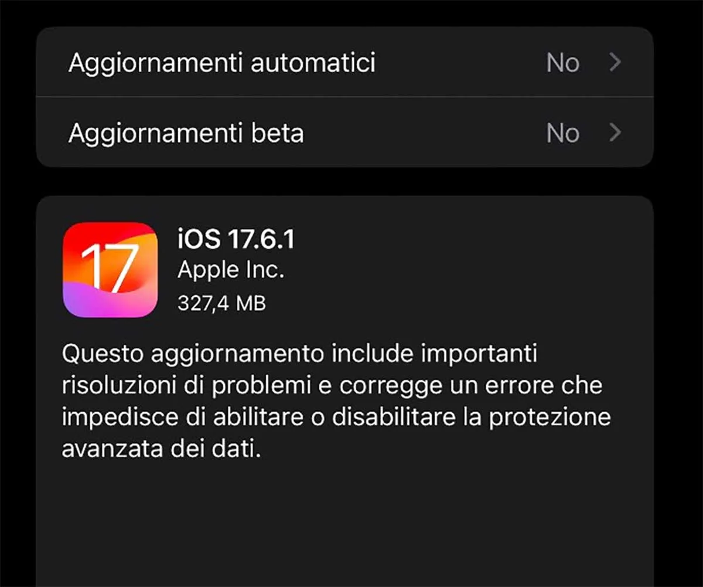The width and height of the screenshot is (703, 587).
Task: Click the iOS 17.6.1 title
Action: pyautogui.click(x=236, y=239)
